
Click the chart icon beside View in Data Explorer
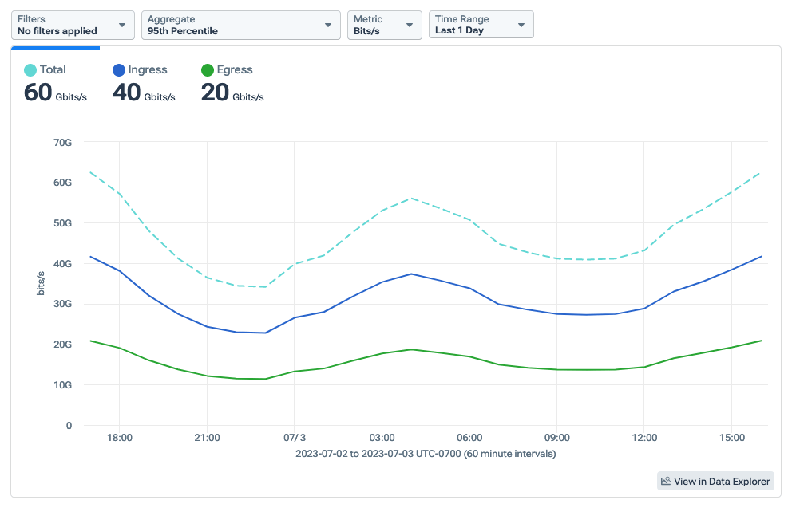coord(666,481)
